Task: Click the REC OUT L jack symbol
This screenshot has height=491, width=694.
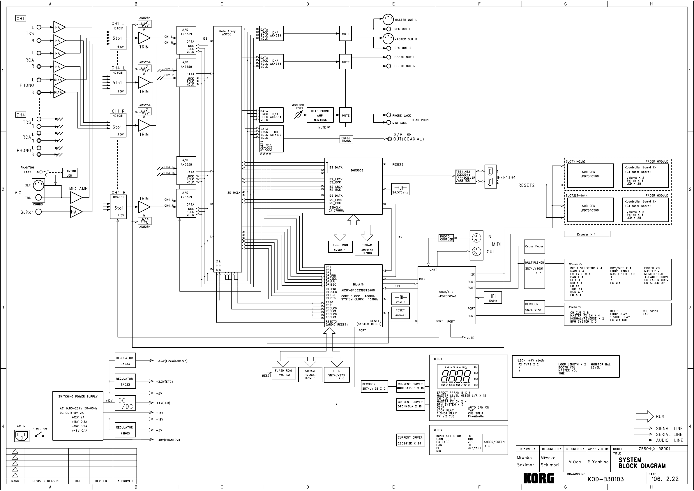Action: (x=389, y=29)
